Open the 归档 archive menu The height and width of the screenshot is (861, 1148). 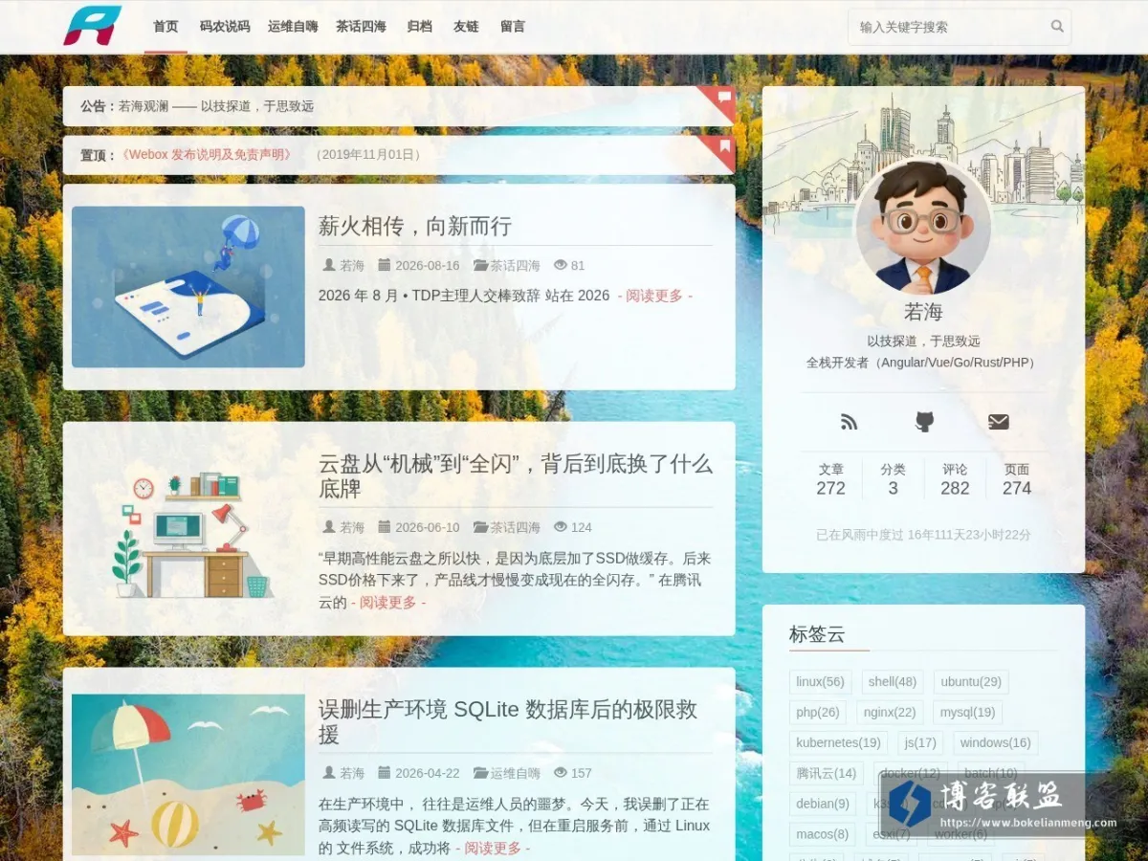[x=419, y=27]
